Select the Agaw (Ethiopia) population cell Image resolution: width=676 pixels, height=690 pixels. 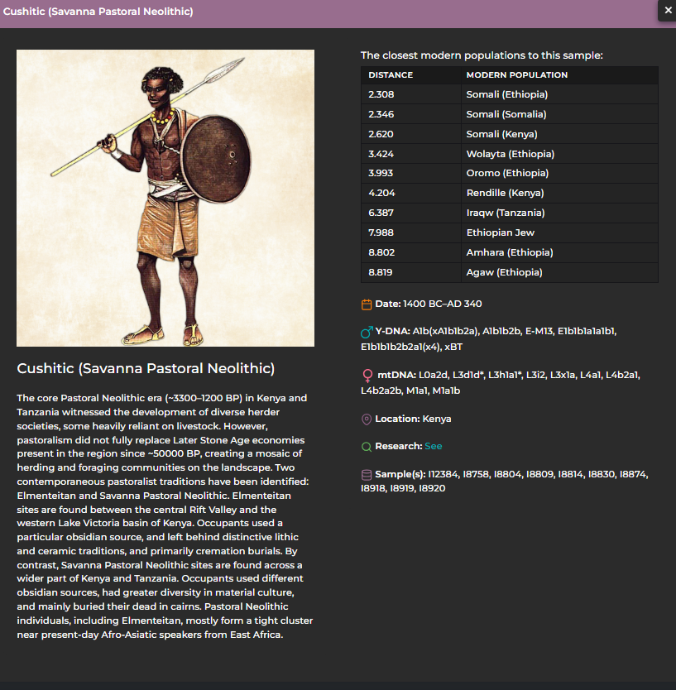tap(560, 272)
